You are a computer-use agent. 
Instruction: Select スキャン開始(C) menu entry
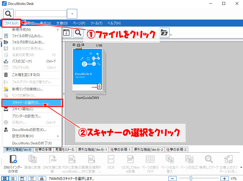(x=32, y=109)
